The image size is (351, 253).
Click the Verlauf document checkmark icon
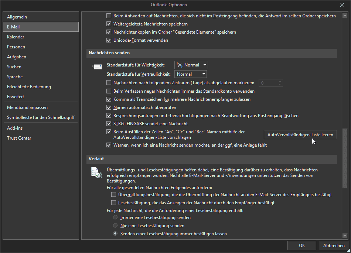(x=97, y=172)
